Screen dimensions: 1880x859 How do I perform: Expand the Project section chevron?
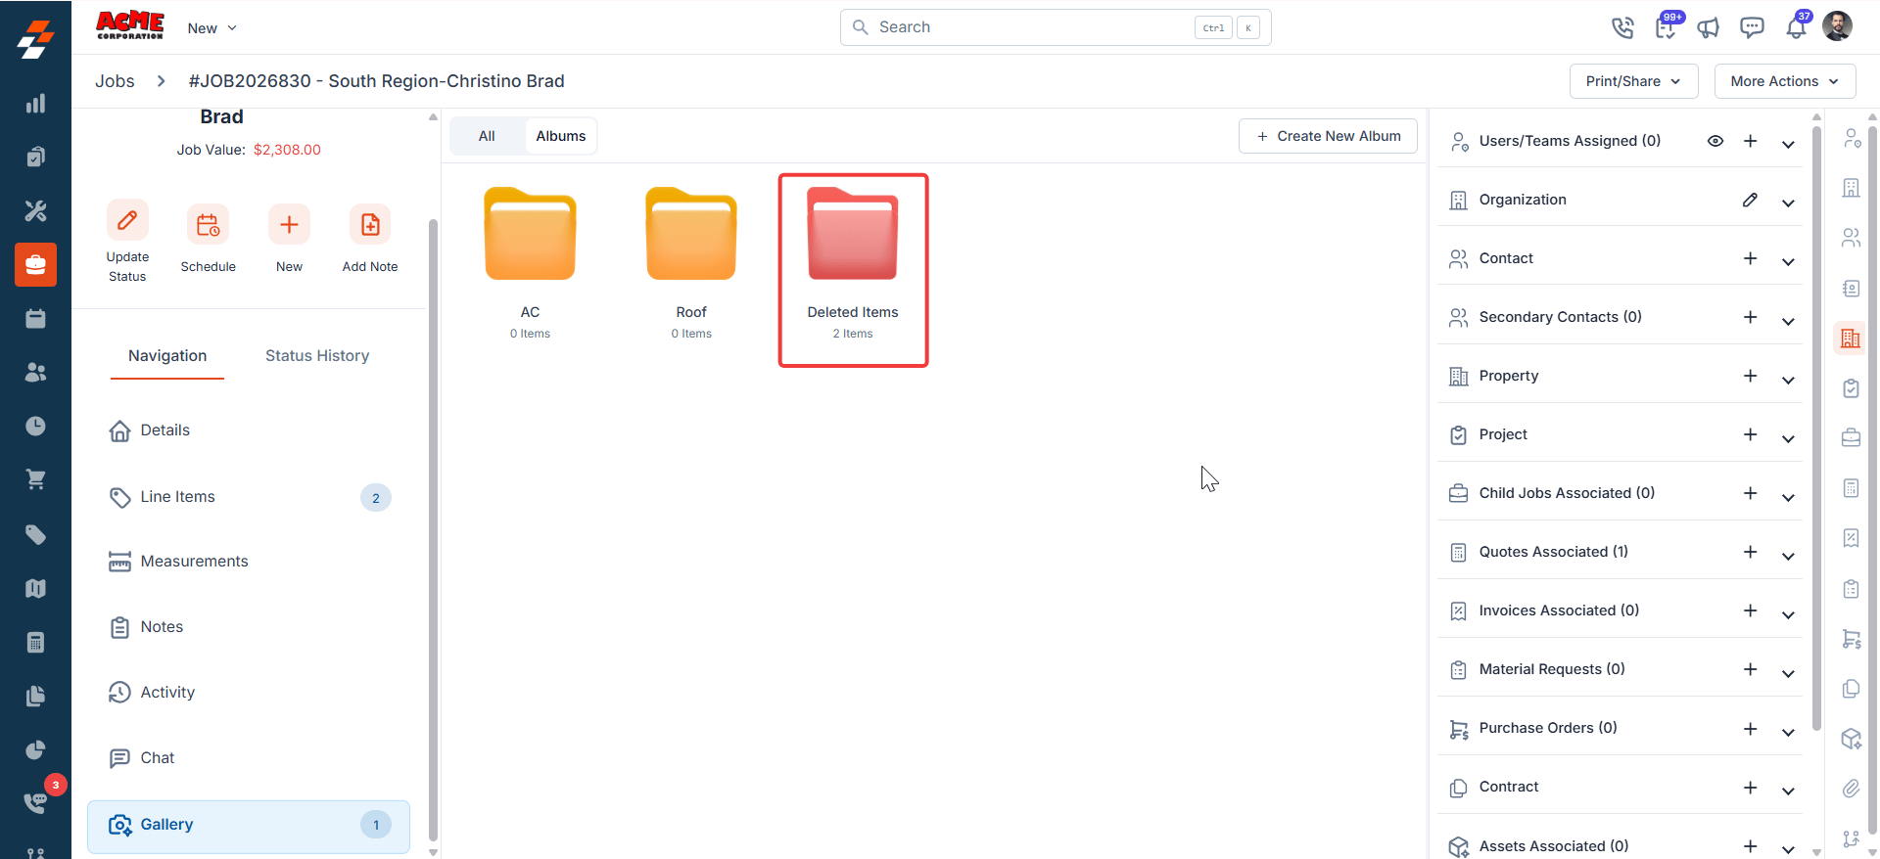click(x=1788, y=437)
